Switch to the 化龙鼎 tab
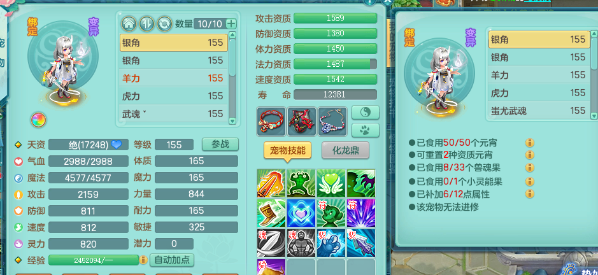 pos(346,150)
